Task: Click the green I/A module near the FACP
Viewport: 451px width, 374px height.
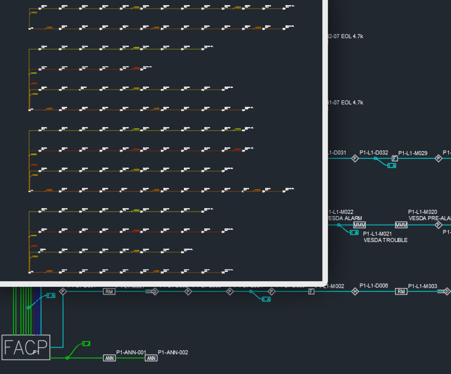Action: coord(86,344)
